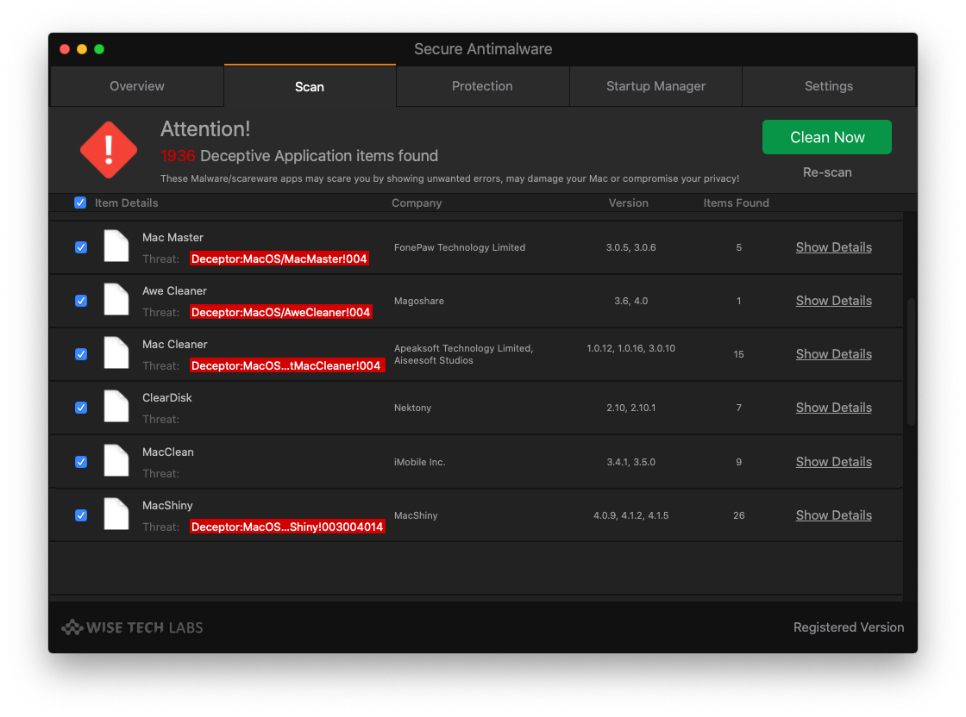The height and width of the screenshot is (717, 966).
Task: Uncheck the Mac Master checkbox
Action: 81,247
